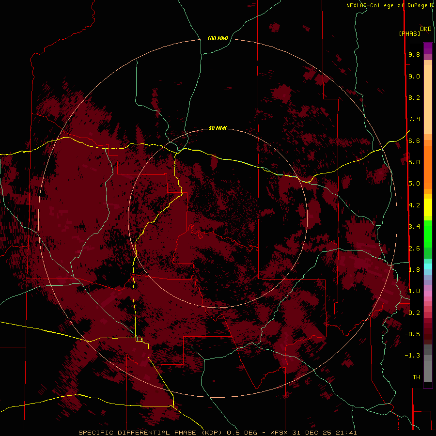Click the "50 NMI" range ring label

click(218, 128)
